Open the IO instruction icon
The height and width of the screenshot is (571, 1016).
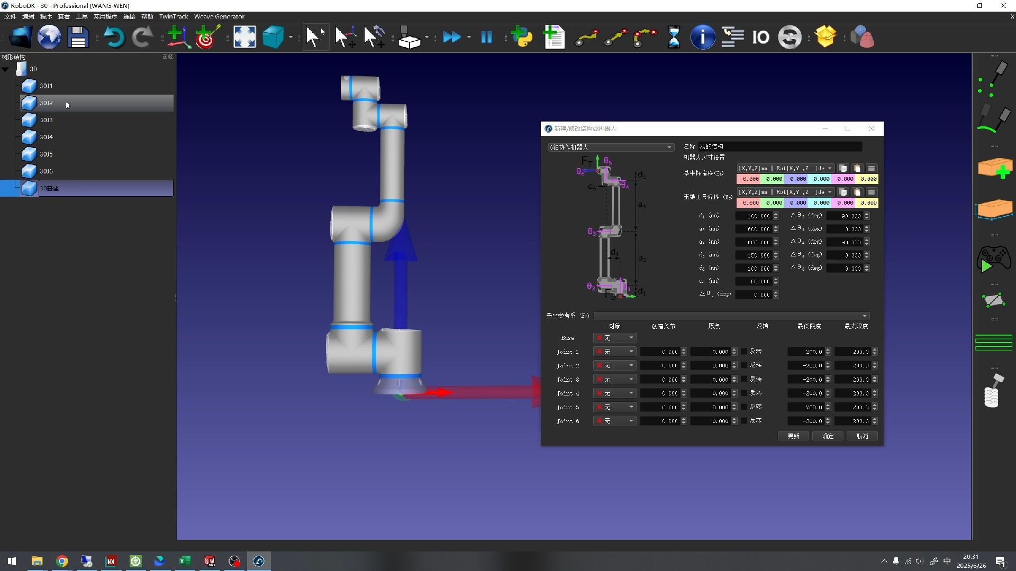(760, 38)
